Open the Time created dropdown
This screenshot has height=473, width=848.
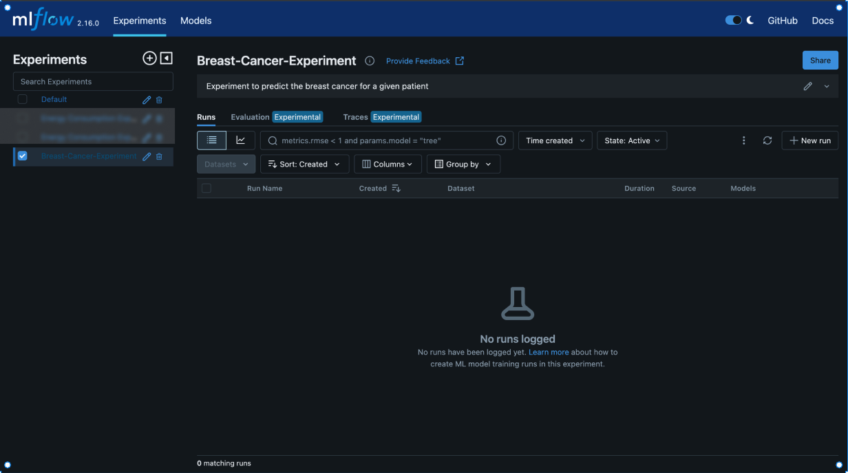pos(555,140)
